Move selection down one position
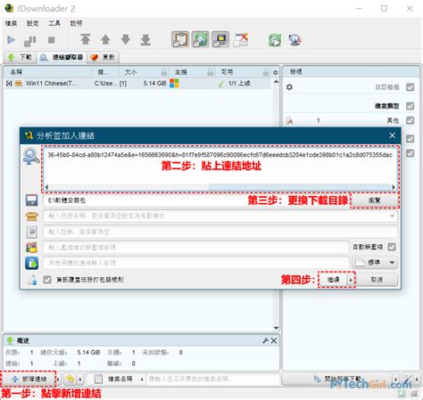Image resolution: width=423 pixels, height=400 pixels. point(126,39)
